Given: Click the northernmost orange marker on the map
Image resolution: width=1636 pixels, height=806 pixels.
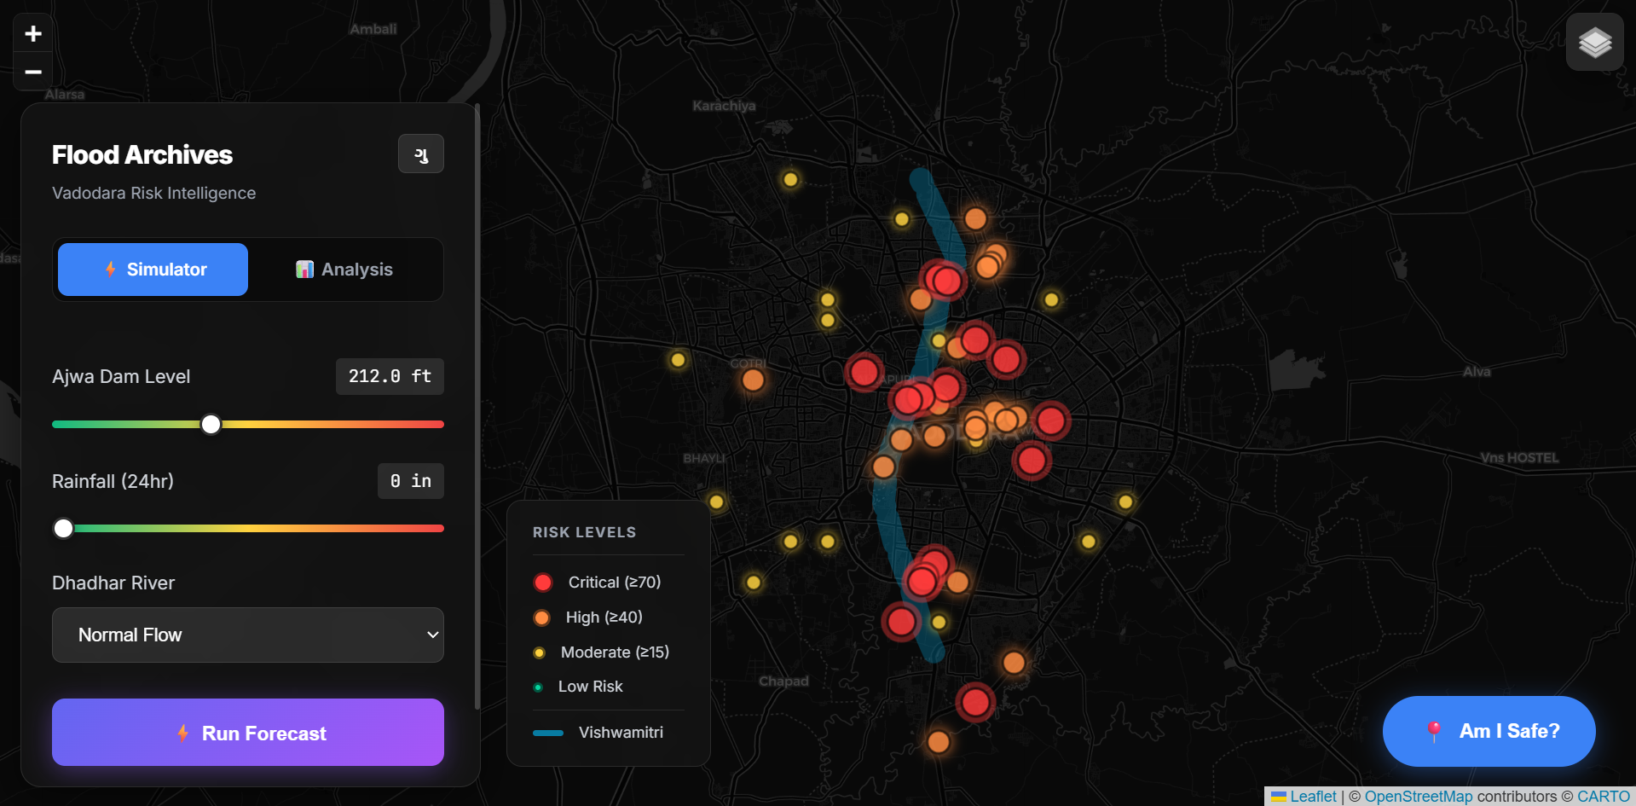Looking at the screenshot, I should 975,219.
